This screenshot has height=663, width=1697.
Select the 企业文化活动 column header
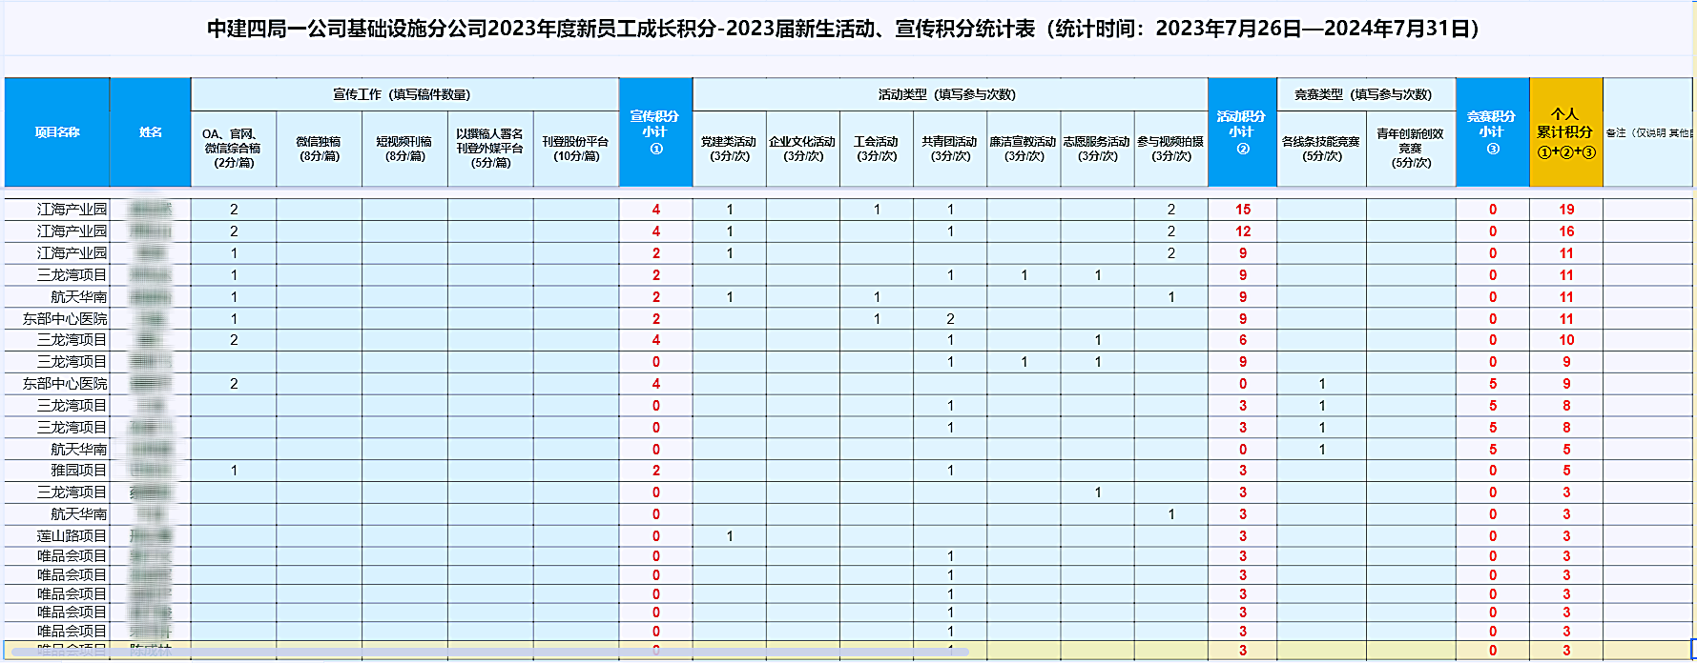803,149
